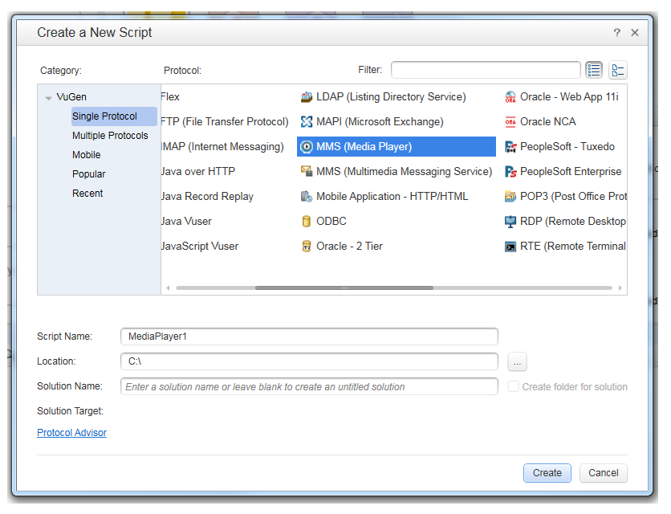Select Java Record Replay protocol

pyautogui.click(x=207, y=197)
